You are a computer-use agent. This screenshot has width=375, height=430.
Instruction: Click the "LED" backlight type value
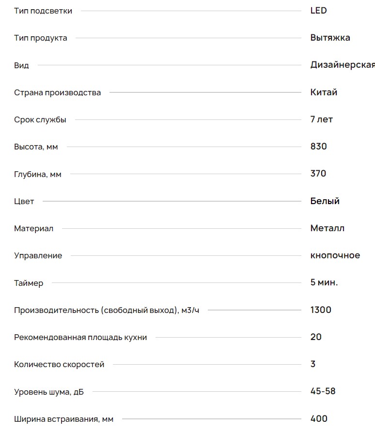pyautogui.click(x=318, y=11)
